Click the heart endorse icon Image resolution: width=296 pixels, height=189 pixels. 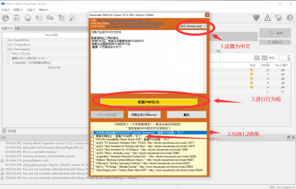tap(256, 18)
